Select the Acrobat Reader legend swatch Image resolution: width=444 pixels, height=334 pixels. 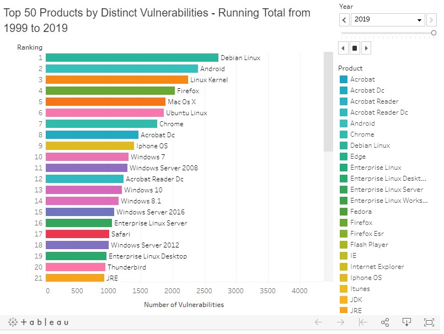click(344, 101)
